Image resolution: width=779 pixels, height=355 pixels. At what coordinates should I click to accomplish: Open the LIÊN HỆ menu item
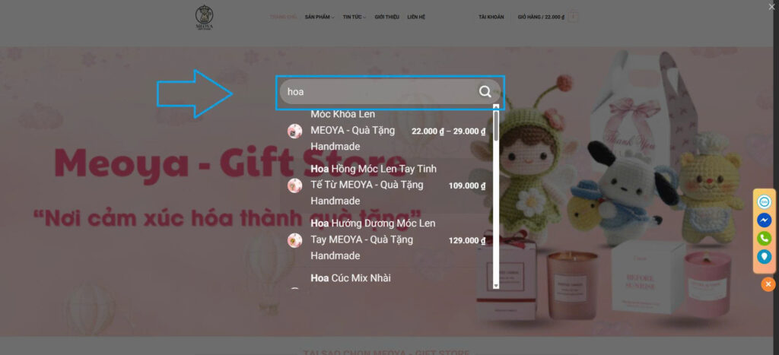pyautogui.click(x=416, y=17)
